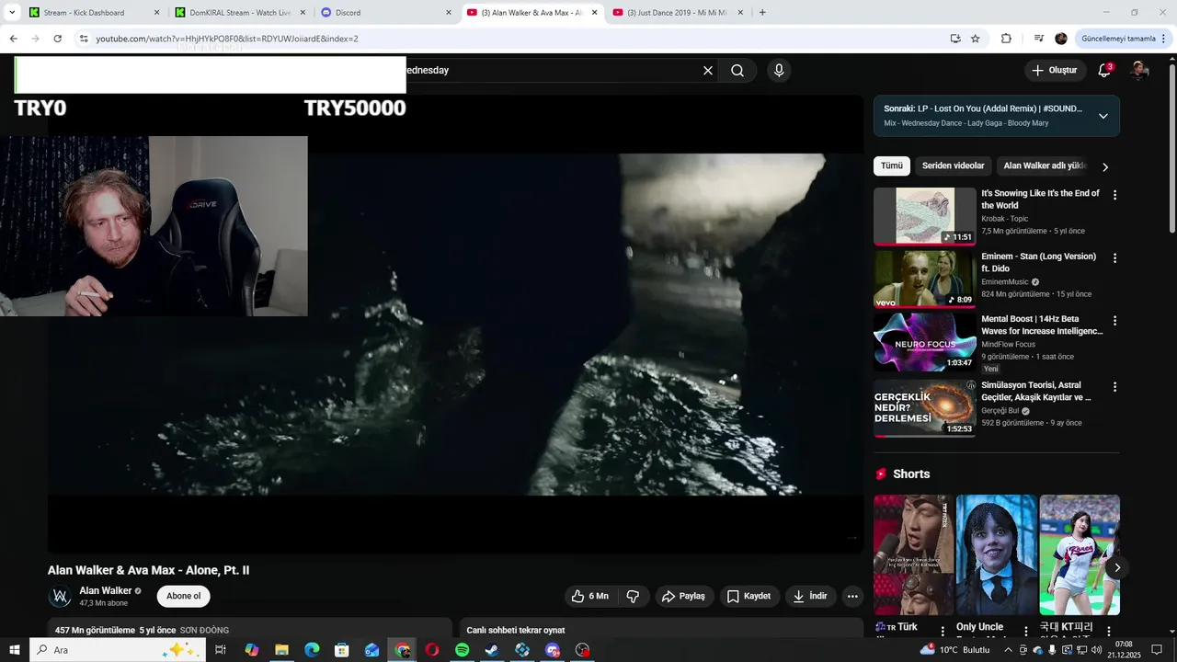
Task: Open the taskbar weather widget 10°C Bulutlu
Action: click(x=954, y=650)
